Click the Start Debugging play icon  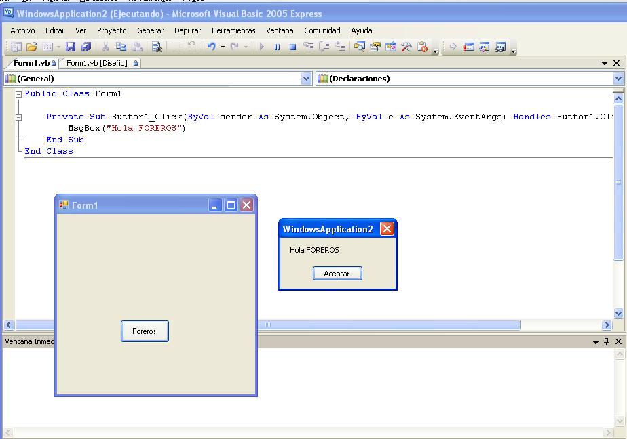(261, 47)
